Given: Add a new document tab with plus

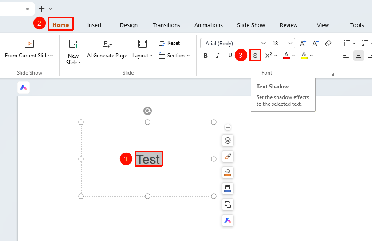Looking at the screenshot, I should (x=42, y=9).
